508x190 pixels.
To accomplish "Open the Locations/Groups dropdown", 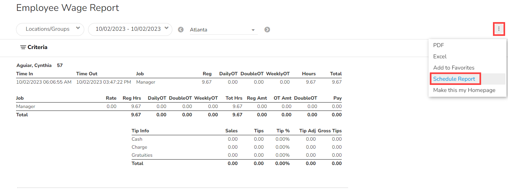I will click(x=50, y=29).
